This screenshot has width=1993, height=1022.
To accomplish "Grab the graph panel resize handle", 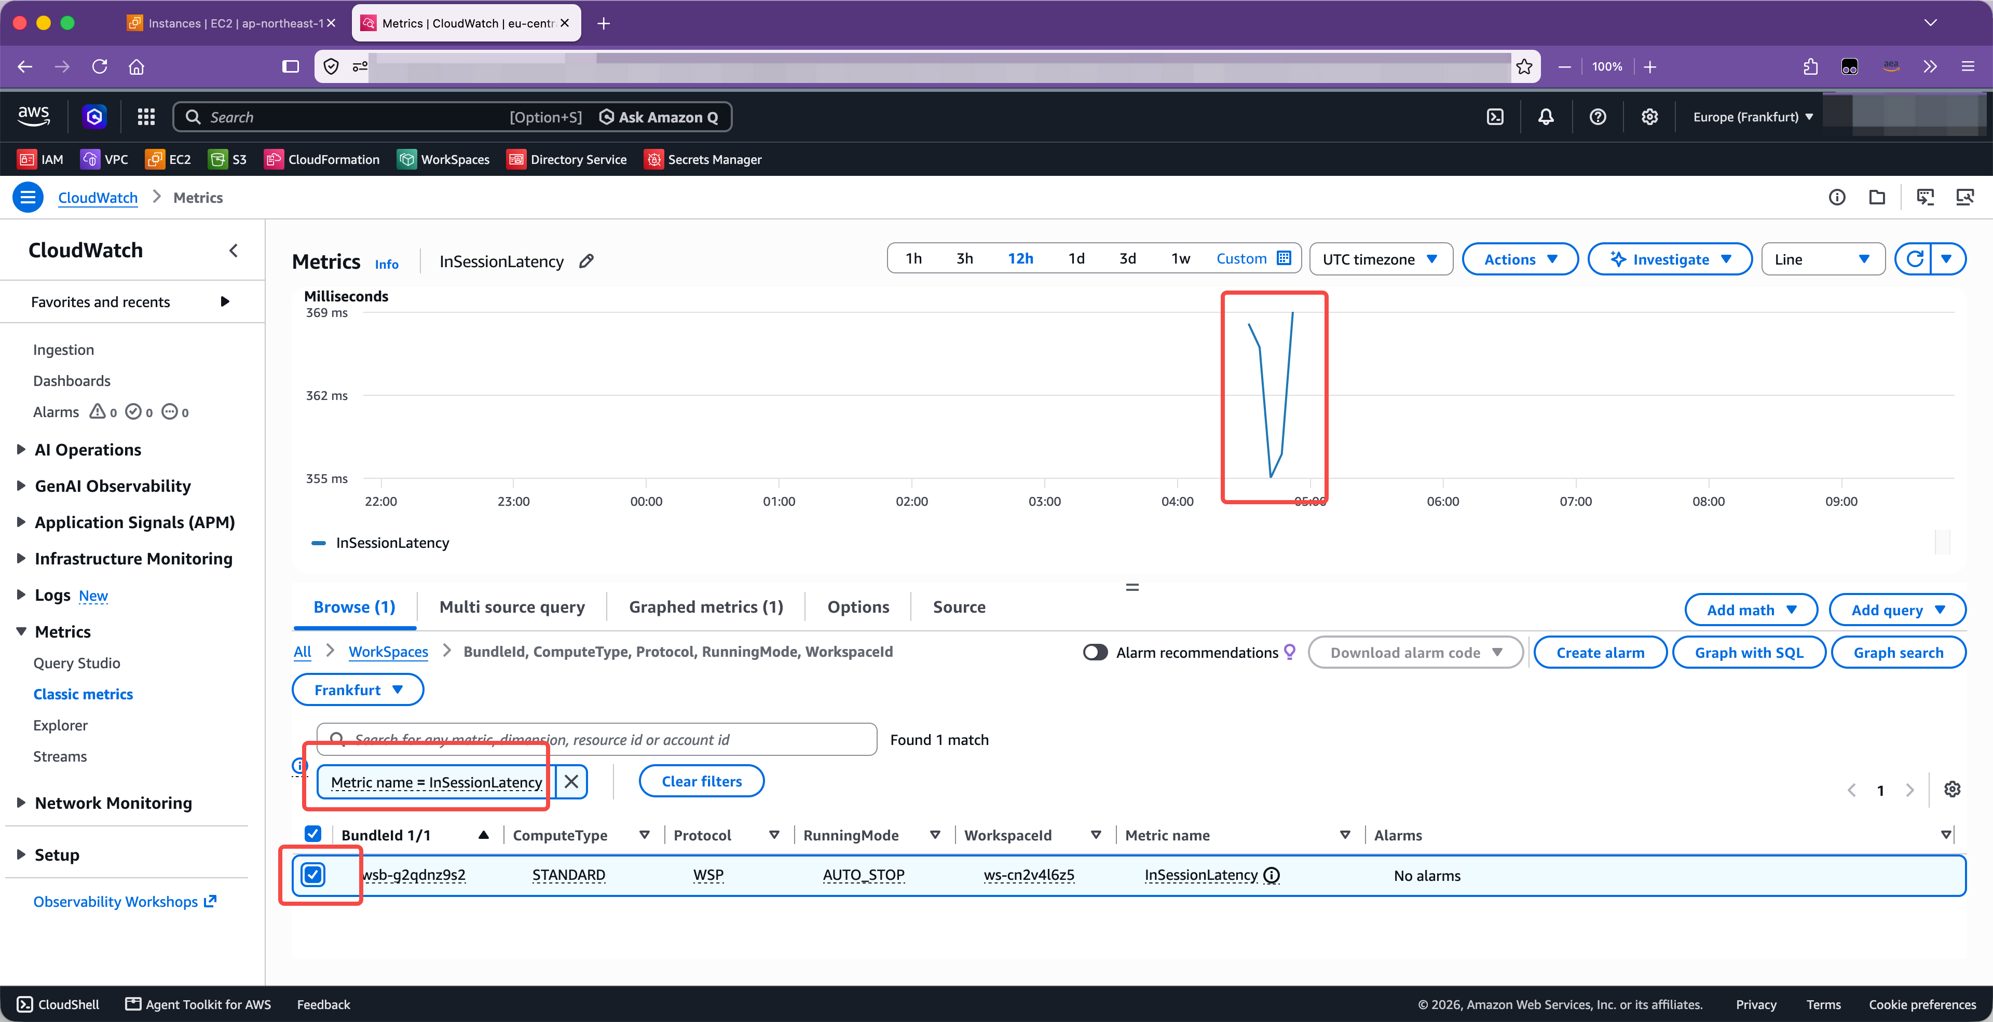I will coord(1132,588).
